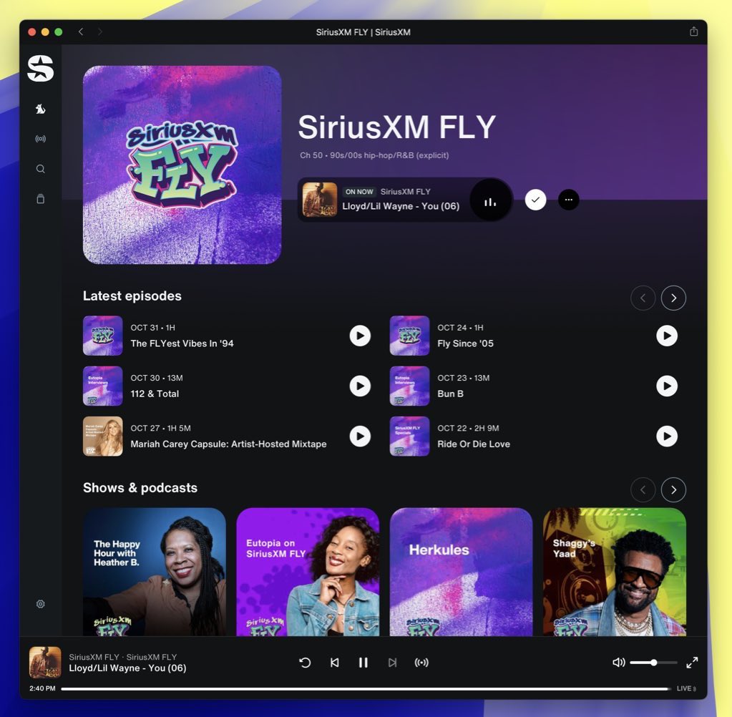This screenshot has width=732, height=717.
Task: Open the ellipsis more-options menu
Action: (x=568, y=200)
